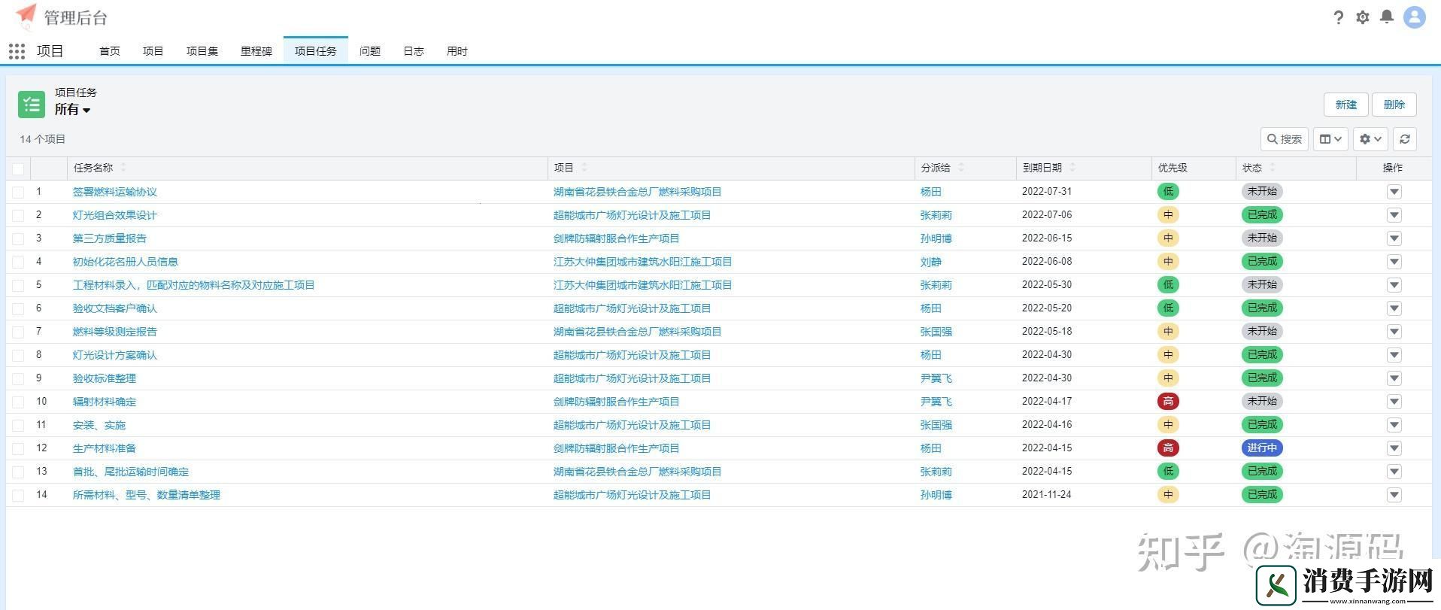Open the column layout dropdown button

(1330, 139)
